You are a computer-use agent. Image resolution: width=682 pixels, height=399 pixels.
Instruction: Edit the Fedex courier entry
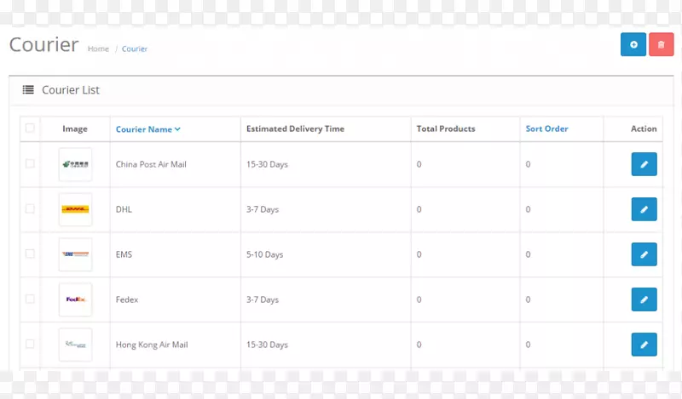click(644, 299)
